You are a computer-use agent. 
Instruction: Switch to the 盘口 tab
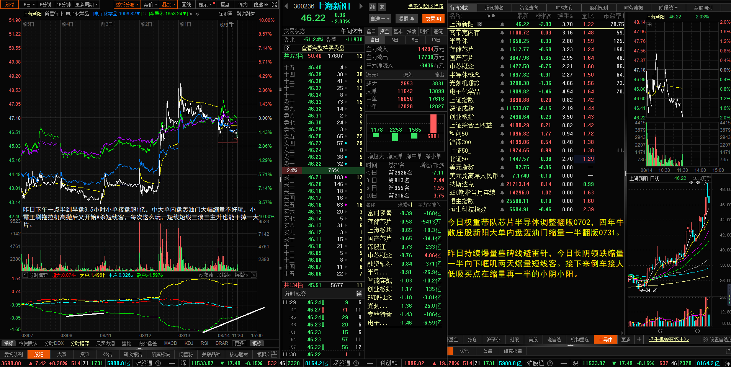371,31
